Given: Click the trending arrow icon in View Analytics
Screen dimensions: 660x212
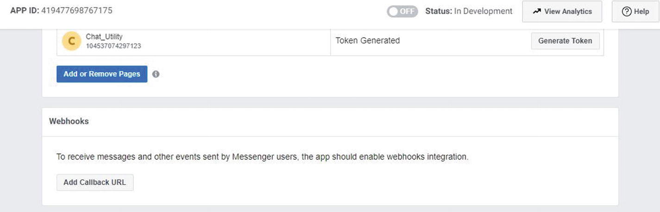Looking at the screenshot, I should pyautogui.click(x=537, y=12).
